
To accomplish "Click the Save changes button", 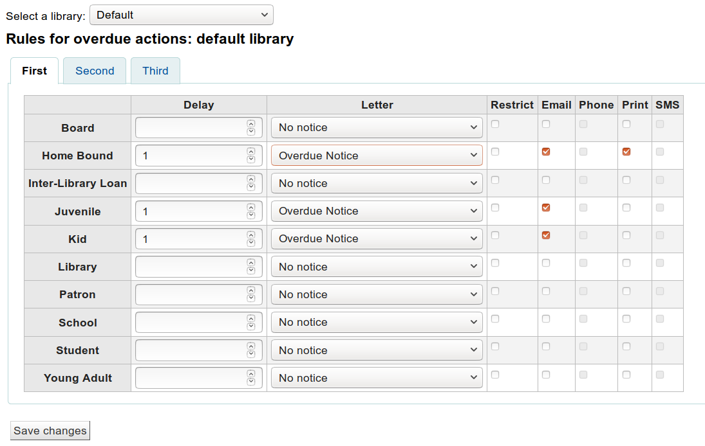I will click(x=50, y=431).
